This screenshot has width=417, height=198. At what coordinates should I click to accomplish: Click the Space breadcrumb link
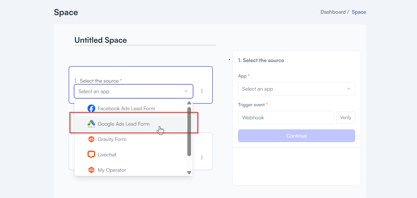pos(359,12)
